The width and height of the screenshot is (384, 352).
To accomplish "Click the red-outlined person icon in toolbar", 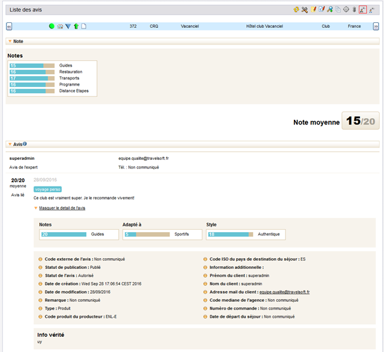I will click(x=362, y=10).
